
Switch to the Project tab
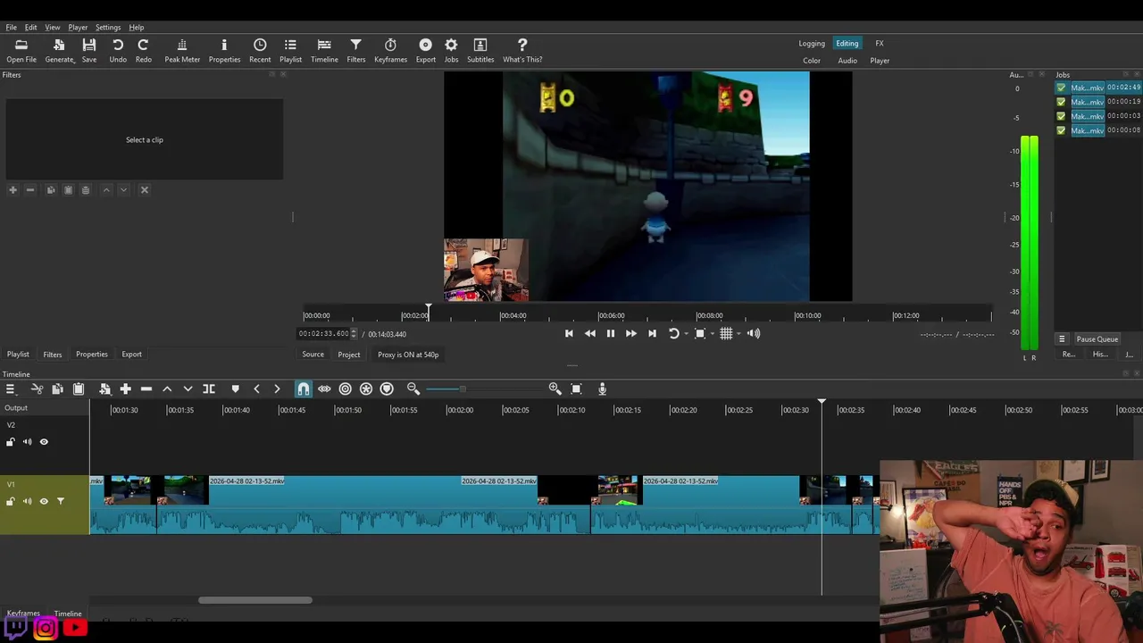(x=349, y=355)
